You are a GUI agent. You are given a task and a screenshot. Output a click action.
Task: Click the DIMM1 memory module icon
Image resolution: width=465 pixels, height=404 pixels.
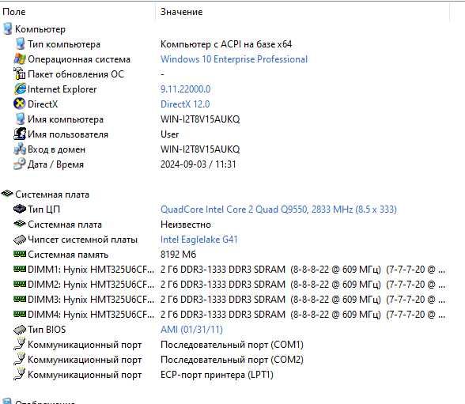coord(20,269)
